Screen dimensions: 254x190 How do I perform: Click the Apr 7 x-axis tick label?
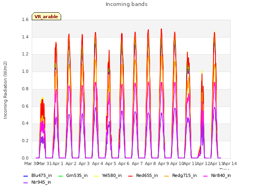click(x=137, y=163)
